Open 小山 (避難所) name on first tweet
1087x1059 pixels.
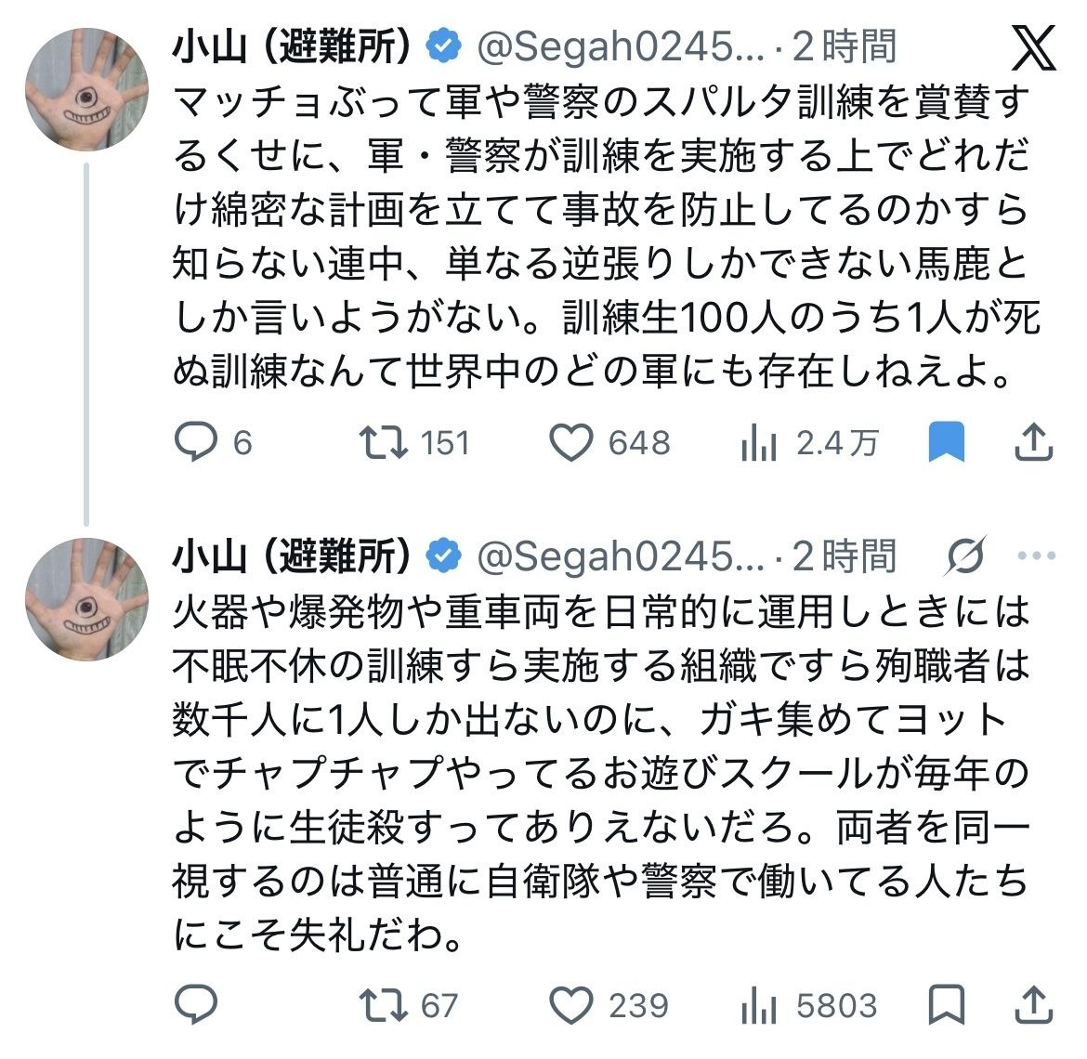tap(292, 46)
